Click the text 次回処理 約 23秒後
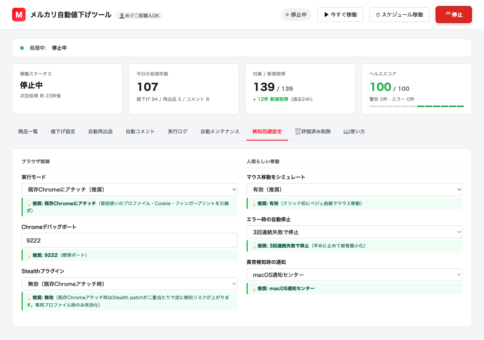484x340 pixels. [40, 96]
